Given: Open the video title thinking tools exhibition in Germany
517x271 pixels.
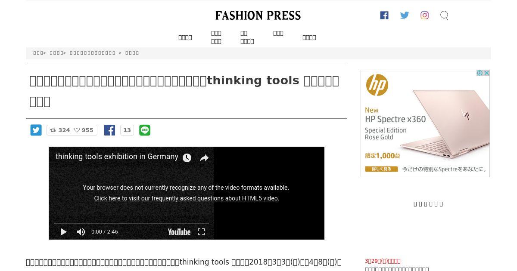Looking at the screenshot, I should pyautogui.click(x=117, y=157).
